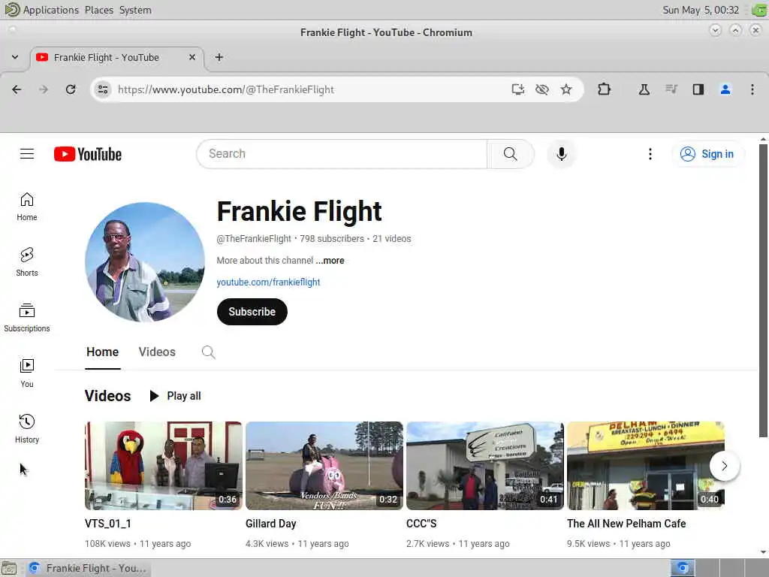Click the crossed-eye tracking protection icon
The width and height of the screenshot is (769, 577).
pos(542,89)
